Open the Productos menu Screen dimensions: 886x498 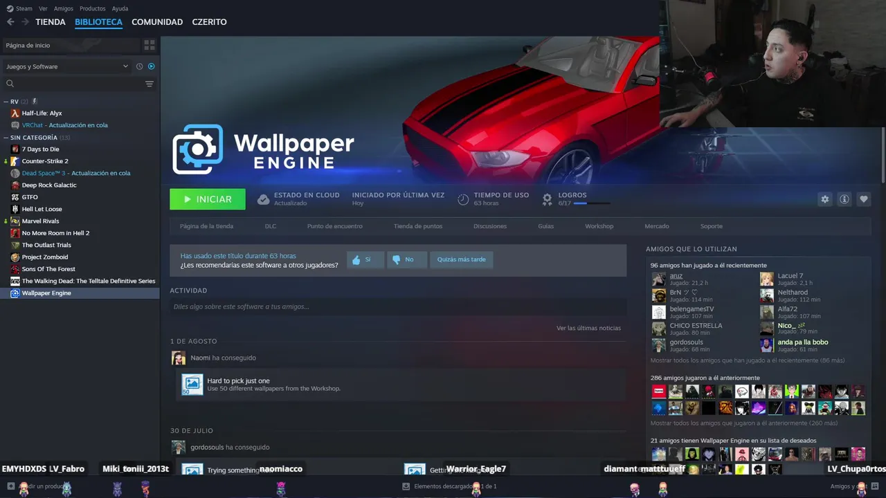coord(93,8)
